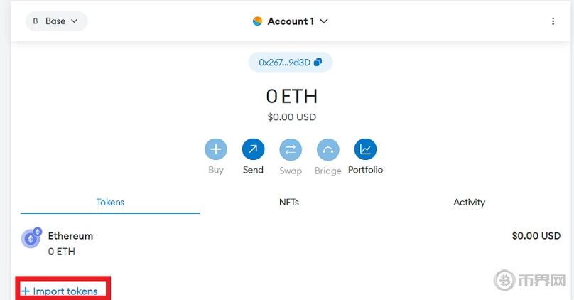Click the 0x267...9d3D address pill
This screenshot has height=300, width=574.
tap(285, 63)
